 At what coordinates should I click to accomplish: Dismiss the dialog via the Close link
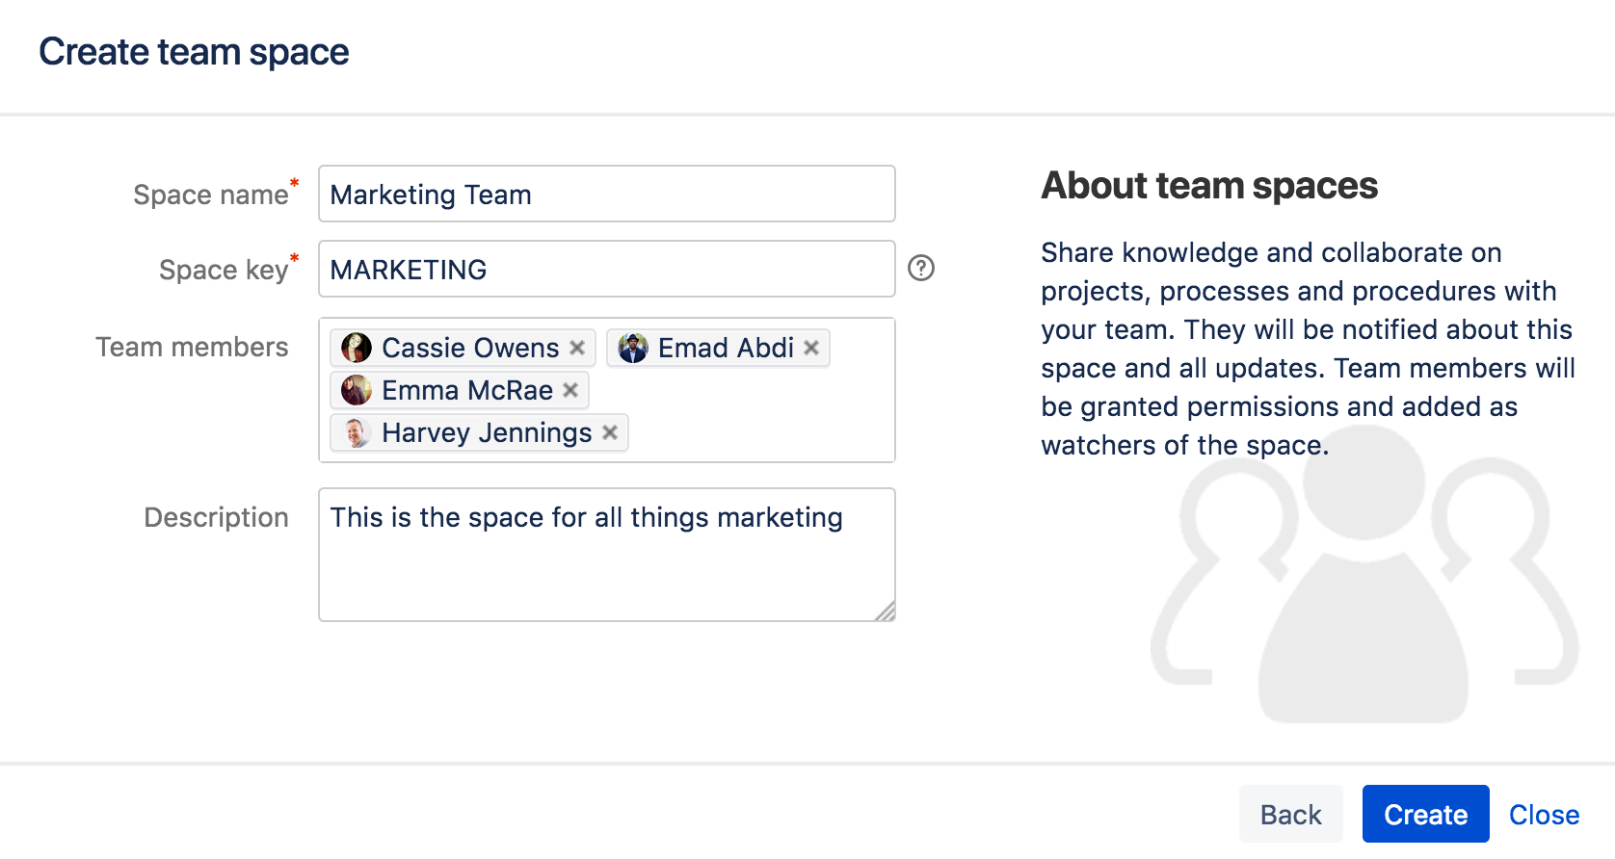1544,815
